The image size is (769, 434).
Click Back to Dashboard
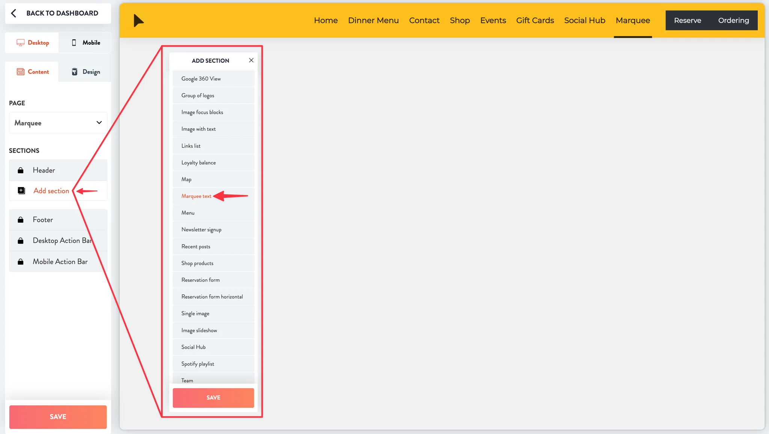[58, 13]
